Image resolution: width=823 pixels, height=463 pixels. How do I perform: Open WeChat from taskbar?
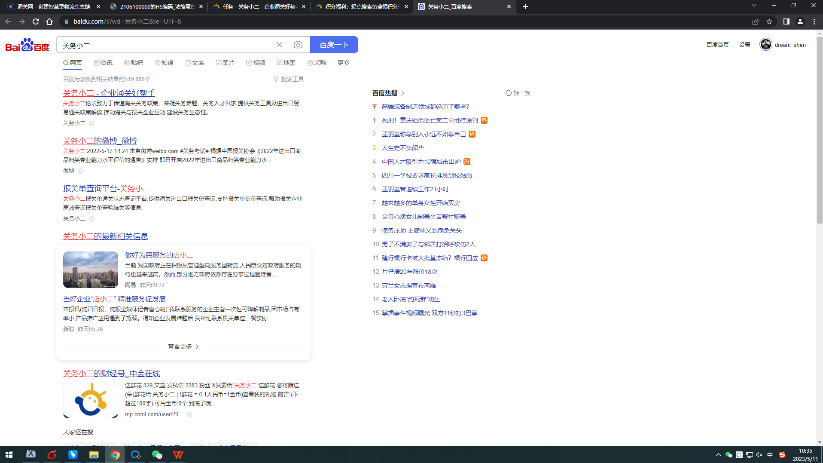(157, 454)
